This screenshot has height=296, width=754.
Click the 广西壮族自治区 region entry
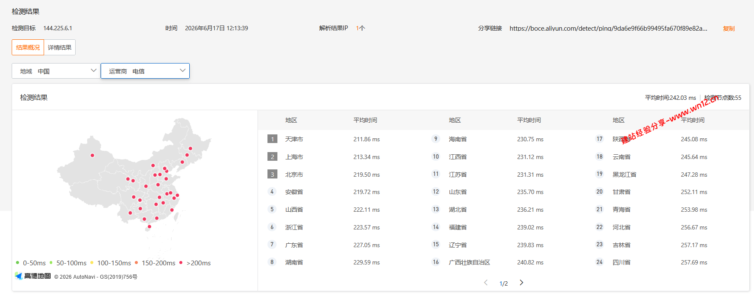(469, 262)
